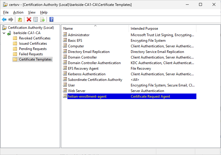The image size is (221, 155).
Task: Select the Kerberos Authentication template
Action: [x=86, y=74]
